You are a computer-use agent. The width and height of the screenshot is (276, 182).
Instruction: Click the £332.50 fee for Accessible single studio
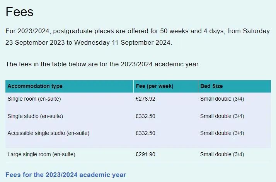pos(145,133)
